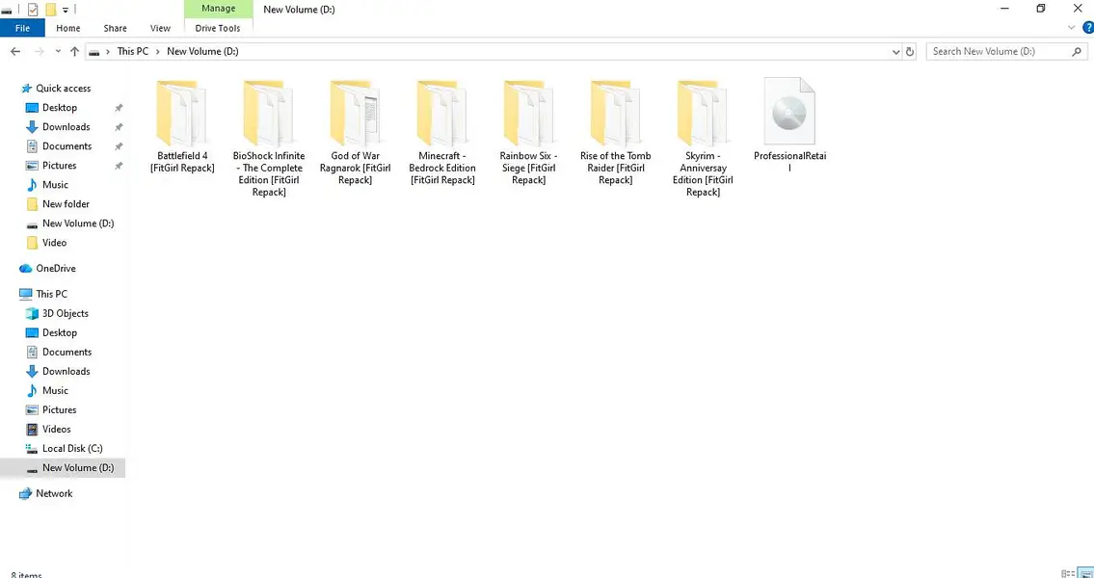Open New Volume (D:) under Quick access
The height and width of the screenshot is (578, 1094).
point(77,223)
